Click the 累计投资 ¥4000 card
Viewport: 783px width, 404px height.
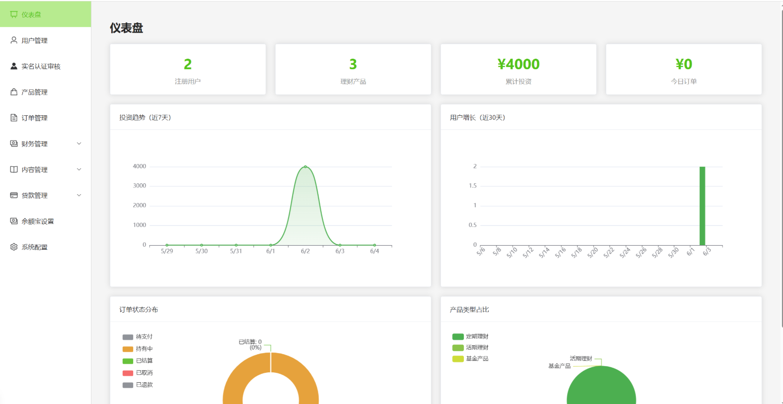(518, 69)
